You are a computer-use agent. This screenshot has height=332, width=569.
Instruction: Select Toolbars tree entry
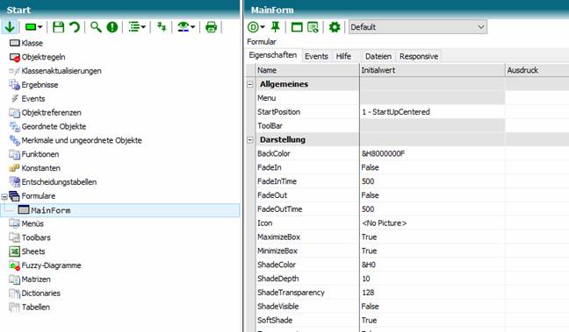tap(36, 237)
